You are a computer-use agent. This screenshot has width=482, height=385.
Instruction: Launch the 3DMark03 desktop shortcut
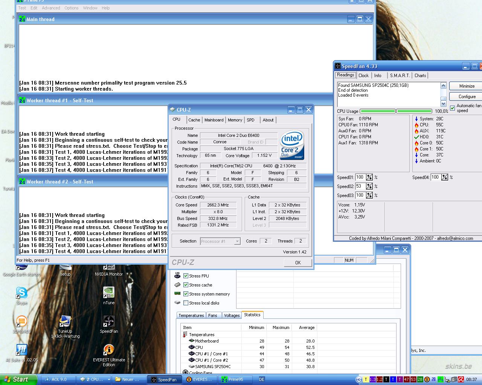coord(21,322)
